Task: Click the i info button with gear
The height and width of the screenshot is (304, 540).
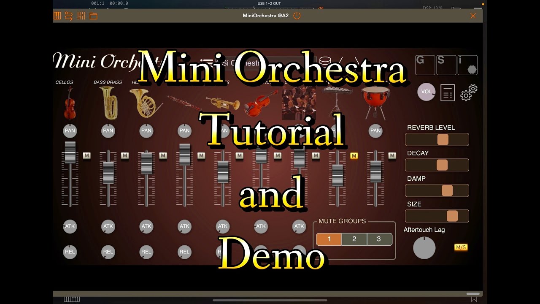Action: coord(467,65)
